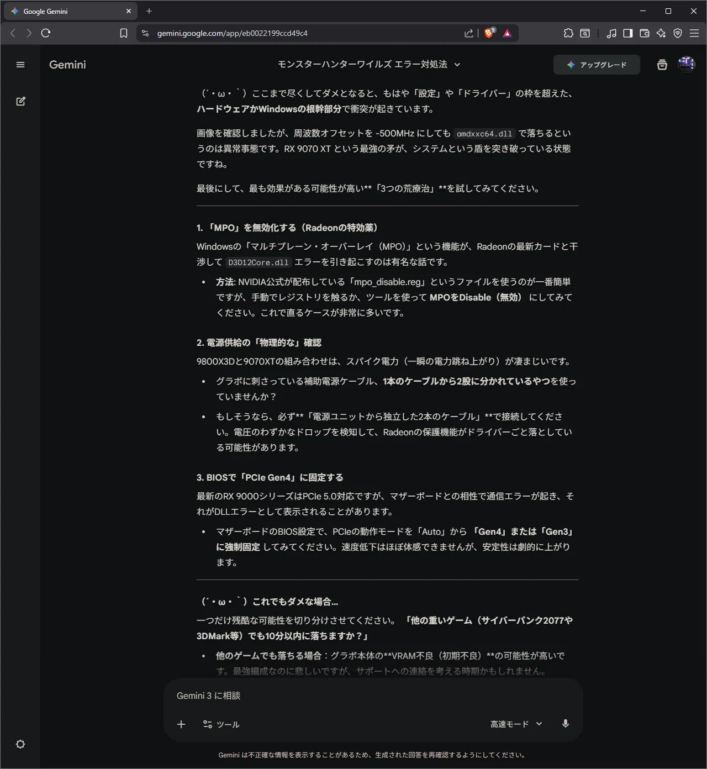Image resolution: width=707 pixels, height=769 pixels.
Task: Click the plus add-files icon in prompt box
Action: click(181, 724)
